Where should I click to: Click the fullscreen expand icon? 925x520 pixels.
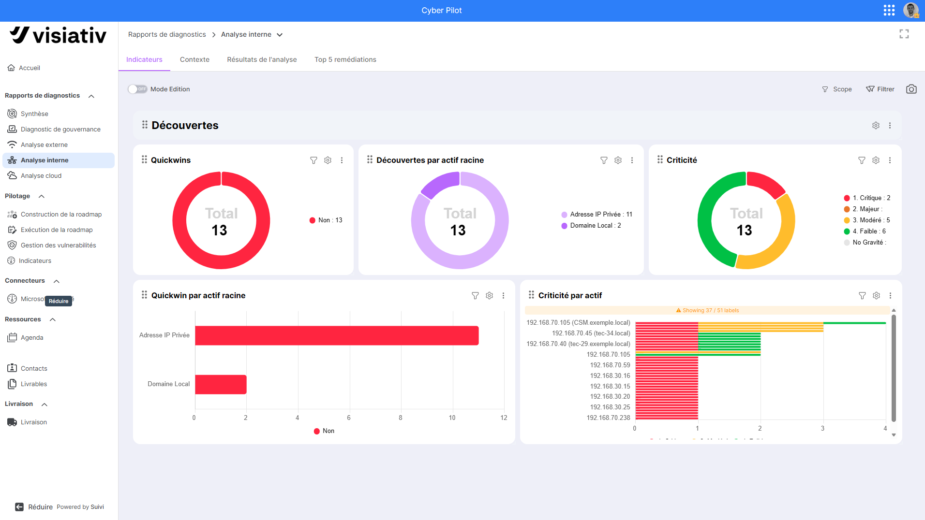coord(904,34)
